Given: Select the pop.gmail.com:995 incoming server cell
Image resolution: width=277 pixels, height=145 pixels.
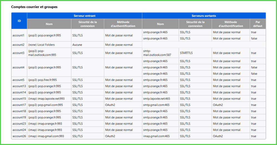Looking at the screenshot, I should (x=46, y=105).
